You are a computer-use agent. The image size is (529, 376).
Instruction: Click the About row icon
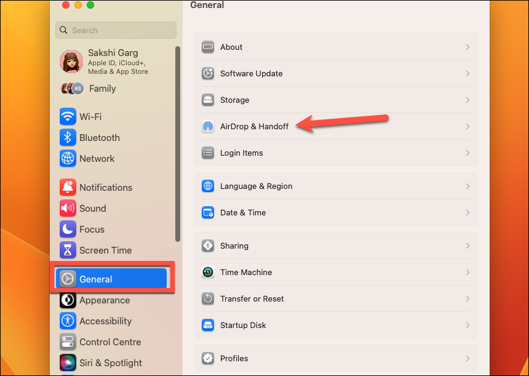tap(208, 47)
